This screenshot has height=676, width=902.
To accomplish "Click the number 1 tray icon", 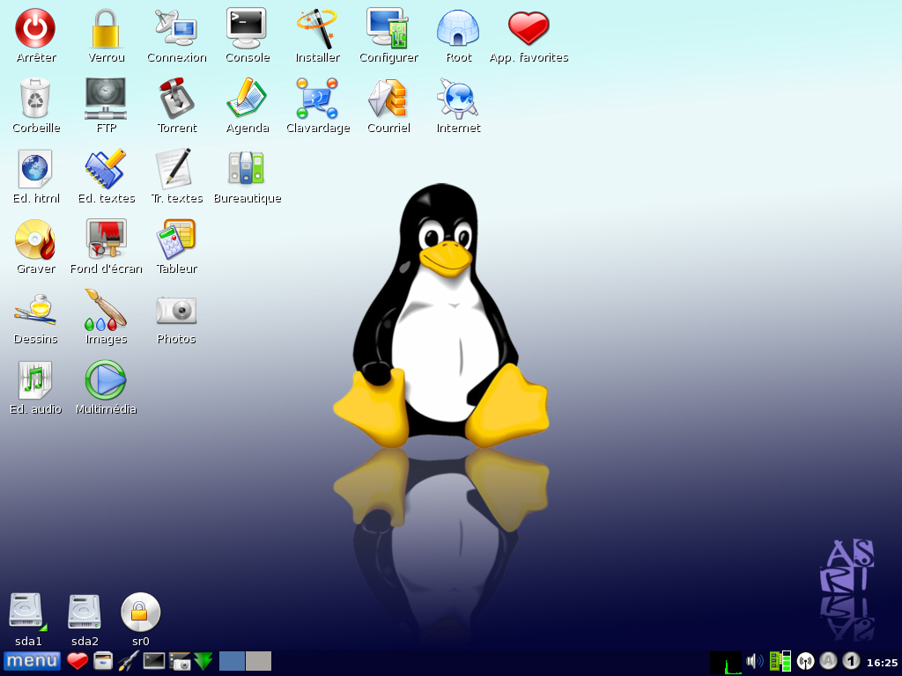I will pyautogui.click(x=852, y=661).
